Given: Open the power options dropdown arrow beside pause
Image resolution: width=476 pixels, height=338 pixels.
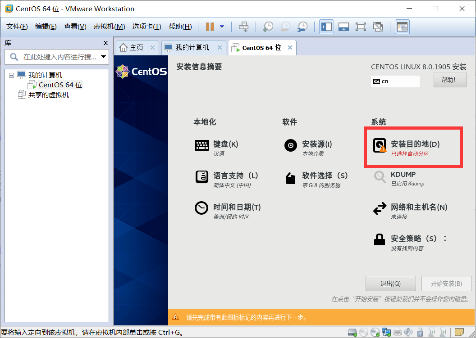Looking at the screenshot, I should (x=222, y=27).
